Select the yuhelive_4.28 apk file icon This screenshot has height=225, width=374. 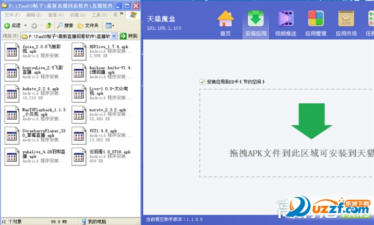pyautogui.click(x=12, y=156)
